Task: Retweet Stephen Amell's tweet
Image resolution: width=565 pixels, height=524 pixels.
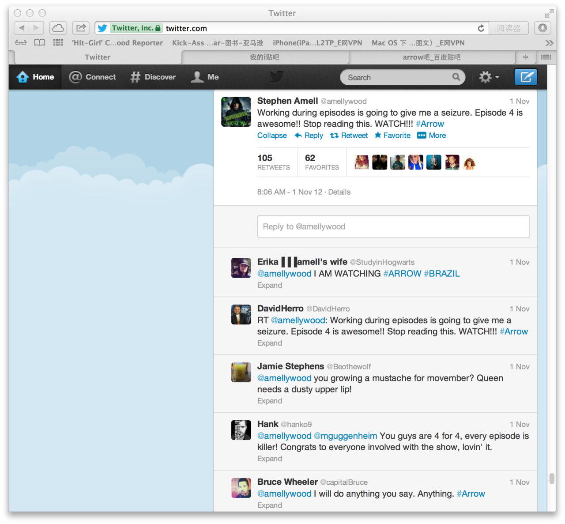Action: (349, 136)
